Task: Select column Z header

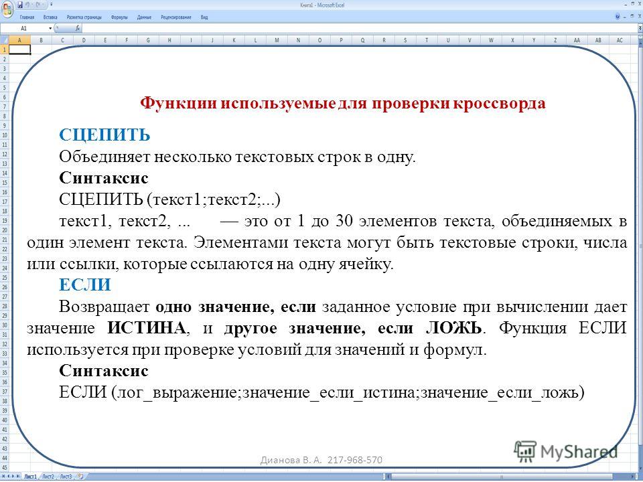Action: (555, 40)
